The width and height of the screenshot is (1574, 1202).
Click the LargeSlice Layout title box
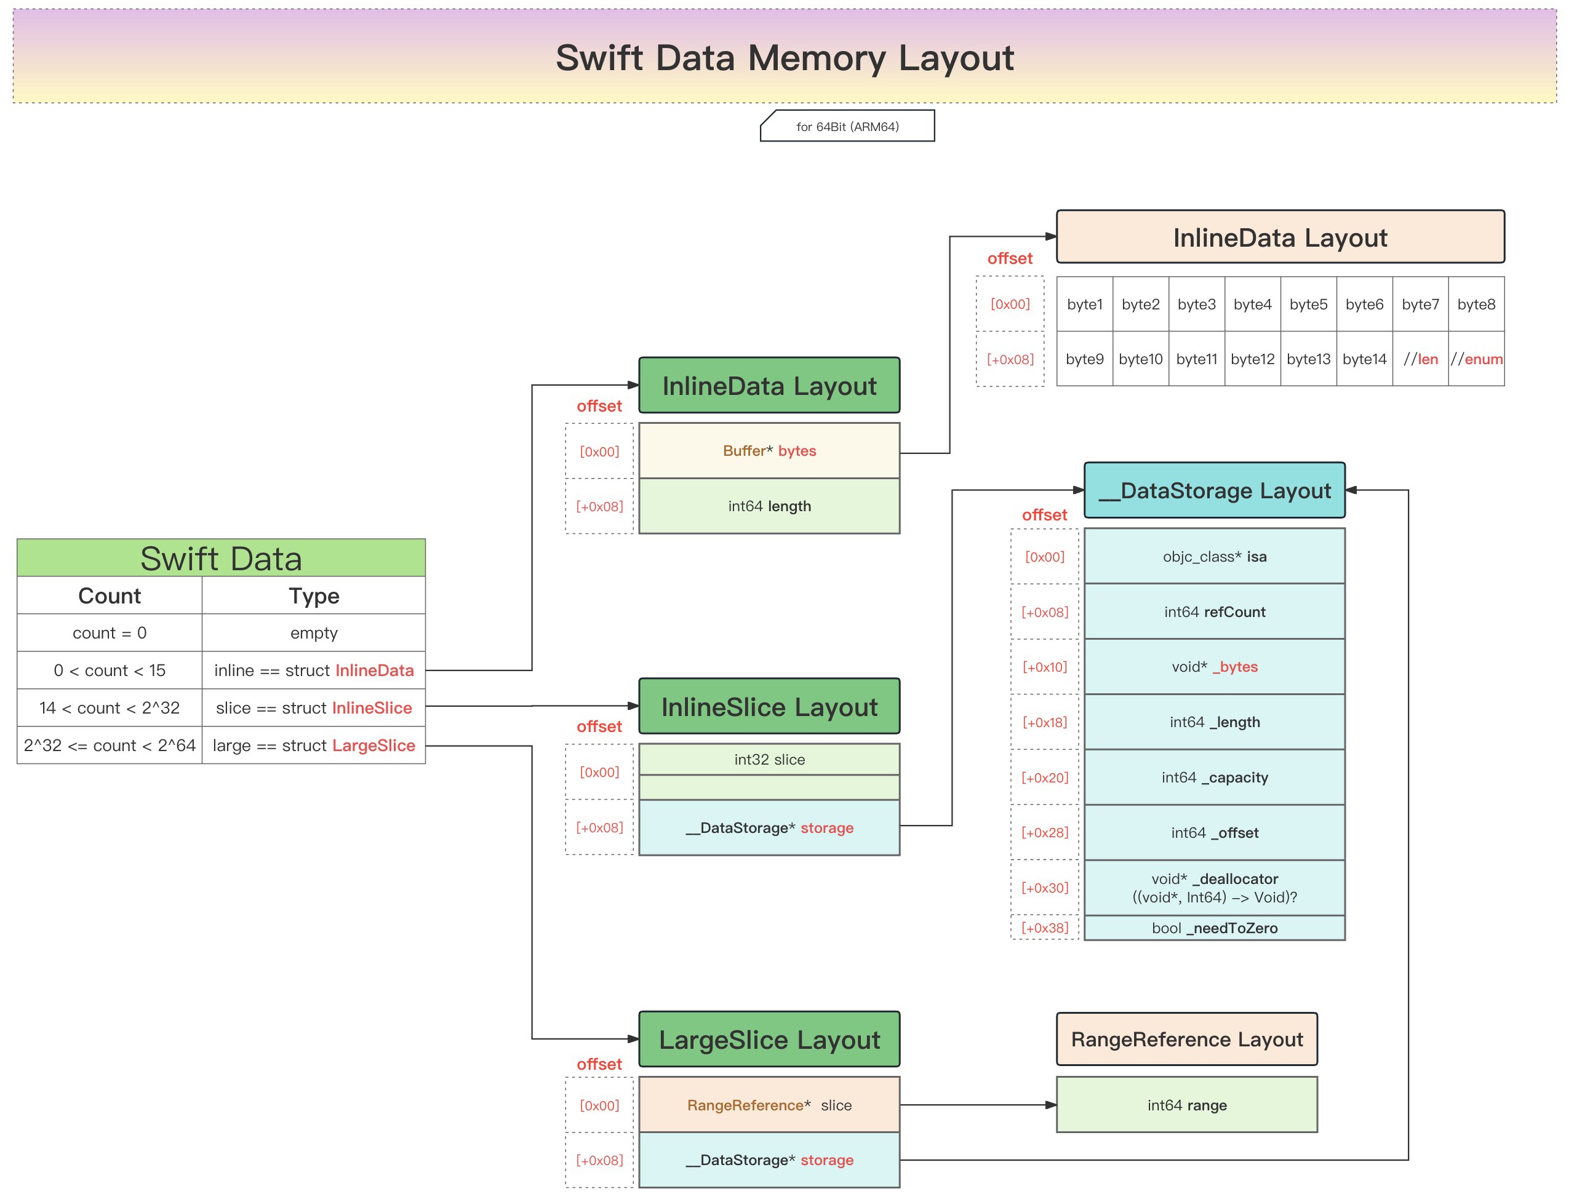(x=769, y=1040)
